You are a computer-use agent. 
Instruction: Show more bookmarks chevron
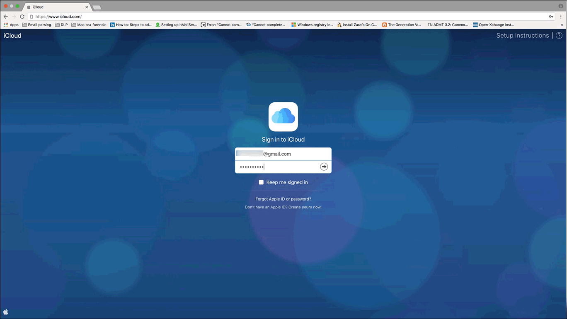pyautogui.click(x=562, y=25)
